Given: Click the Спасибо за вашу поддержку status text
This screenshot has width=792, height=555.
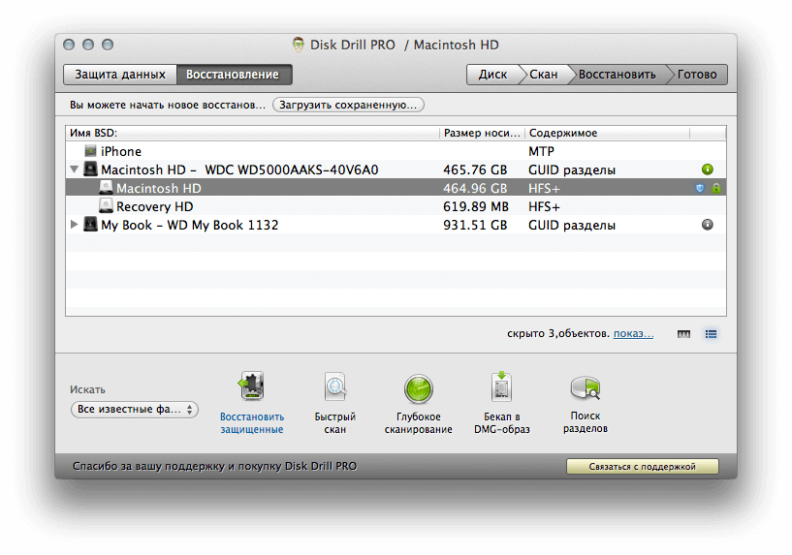Looking at the screenshot, I should (214, 466).
